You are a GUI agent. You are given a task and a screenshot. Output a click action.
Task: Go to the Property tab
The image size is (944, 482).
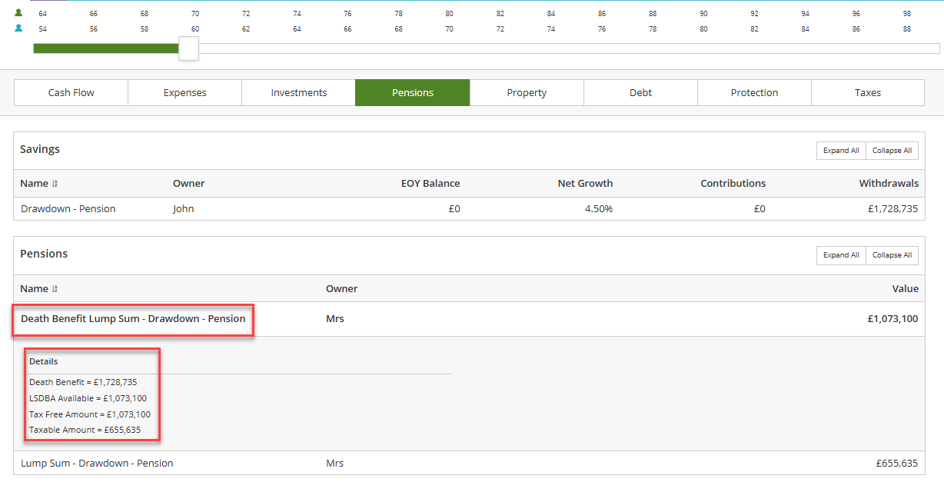[x=527, y=92]
